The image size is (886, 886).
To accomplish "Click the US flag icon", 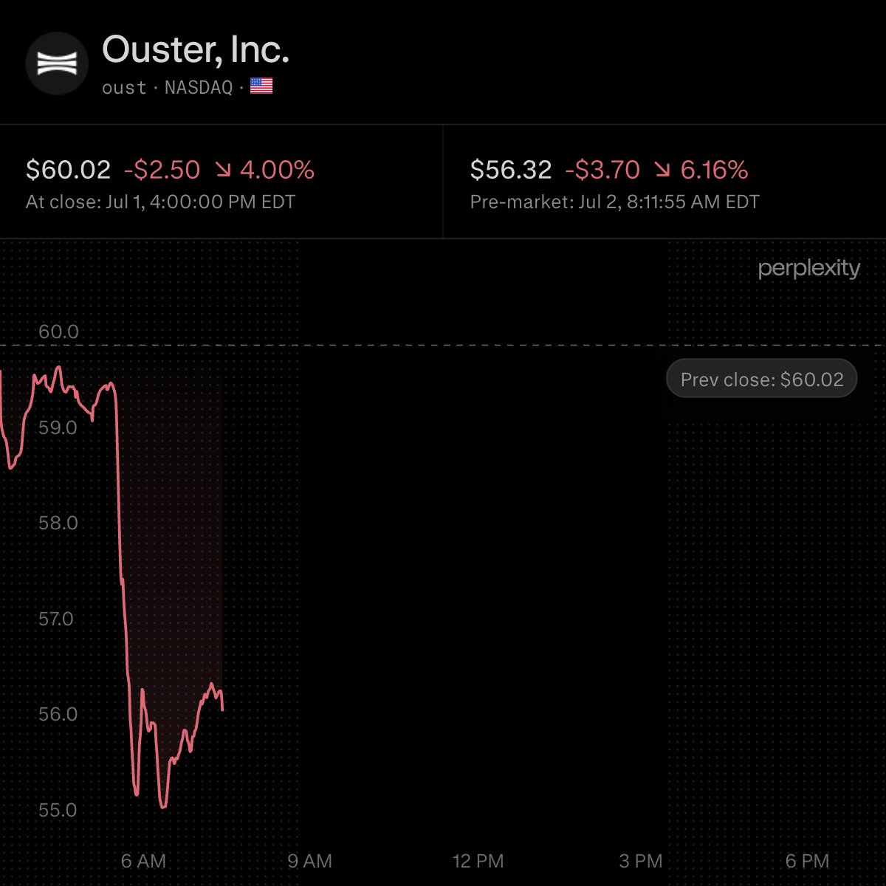I will tap(261, 87).
